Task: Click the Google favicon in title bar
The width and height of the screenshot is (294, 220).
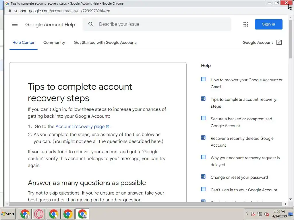Action: tap(7, 3)
